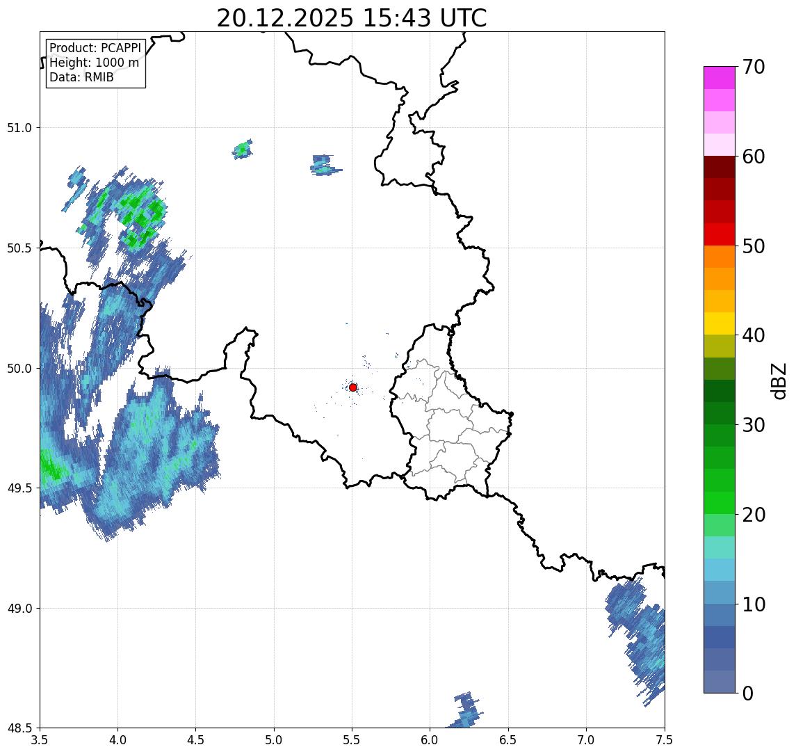
Task: Click the colorbar tick value 70
Action: click(x=753, y=67)
